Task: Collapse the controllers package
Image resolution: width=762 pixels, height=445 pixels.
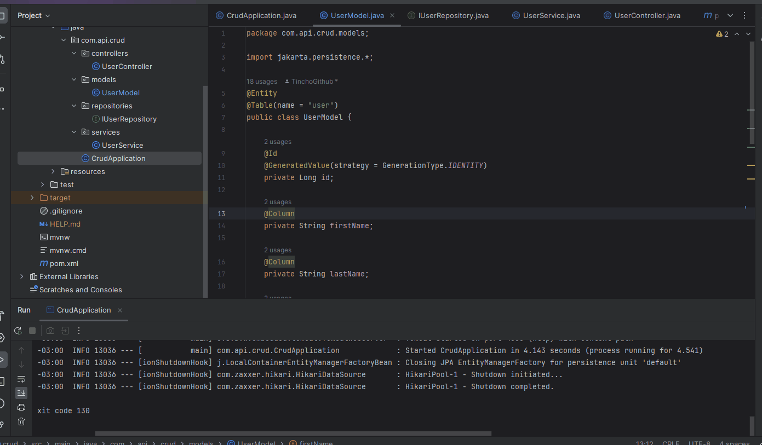Action: pos(74,53)
